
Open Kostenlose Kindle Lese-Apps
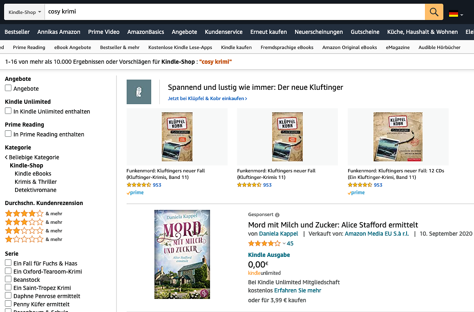click(x=180, y=47)
